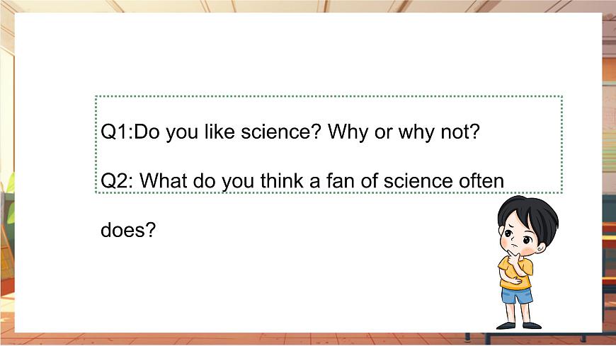Place cursor in the word "does?"
This screenshot has height=346, width=616.
pyautogui.click(x=128, y=230)
